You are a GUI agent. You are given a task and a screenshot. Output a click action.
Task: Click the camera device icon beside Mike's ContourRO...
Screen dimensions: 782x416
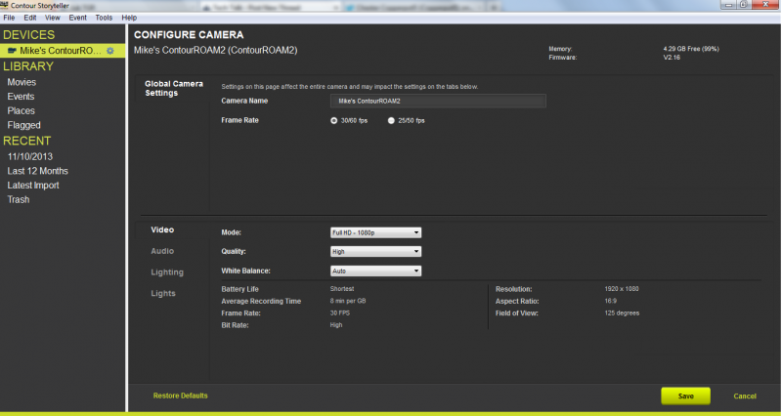click(12, 51)
